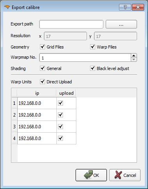This screenshot has height=189, width=148.
Task: Click the orange app icon in title bar
Action: 7,7
